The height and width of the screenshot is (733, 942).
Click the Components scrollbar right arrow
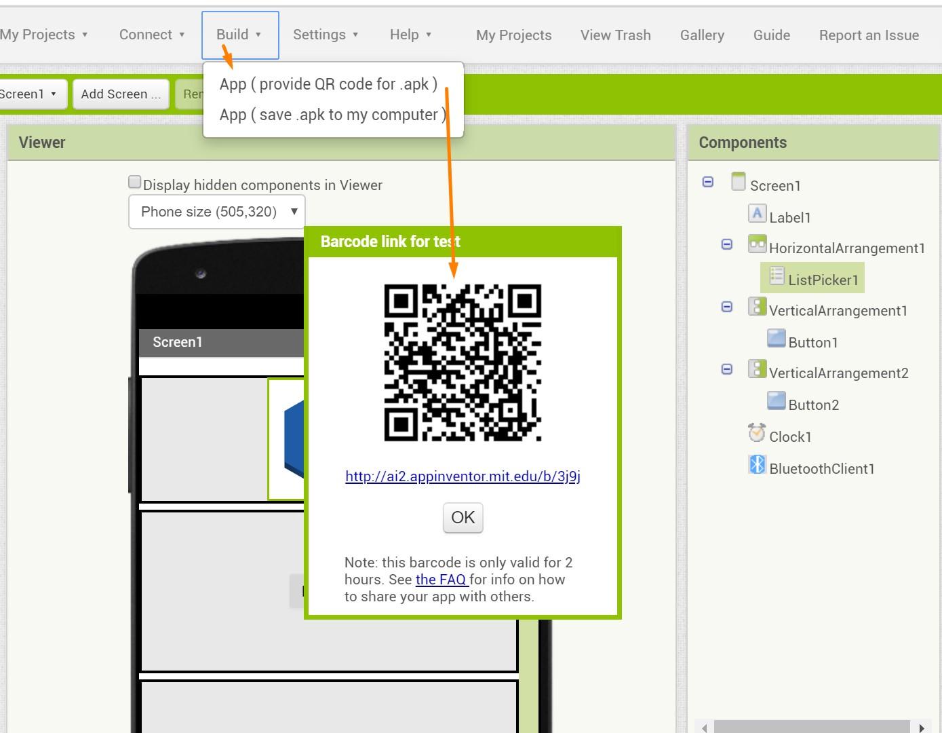tap(921, 728)
